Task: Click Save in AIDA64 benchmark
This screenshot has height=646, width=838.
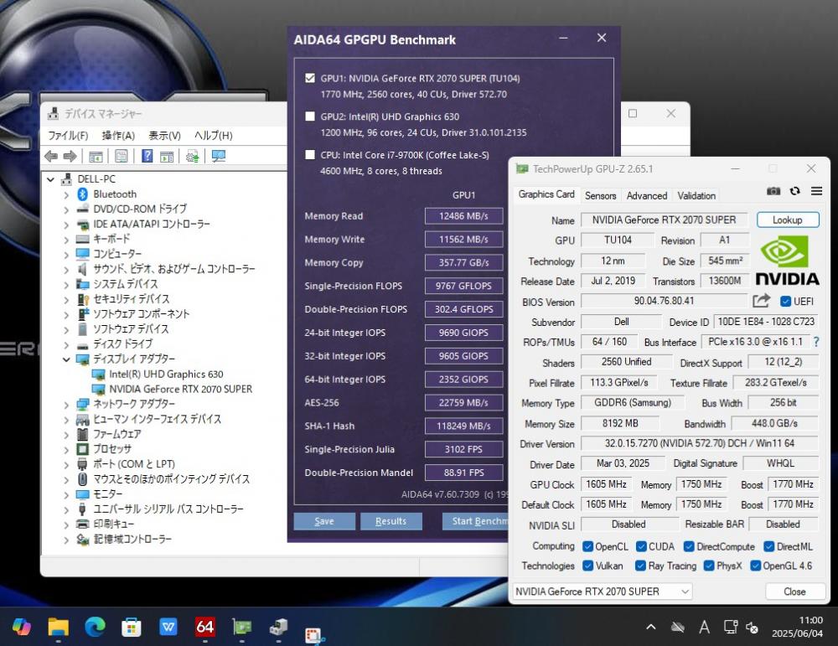Action: 324,521
